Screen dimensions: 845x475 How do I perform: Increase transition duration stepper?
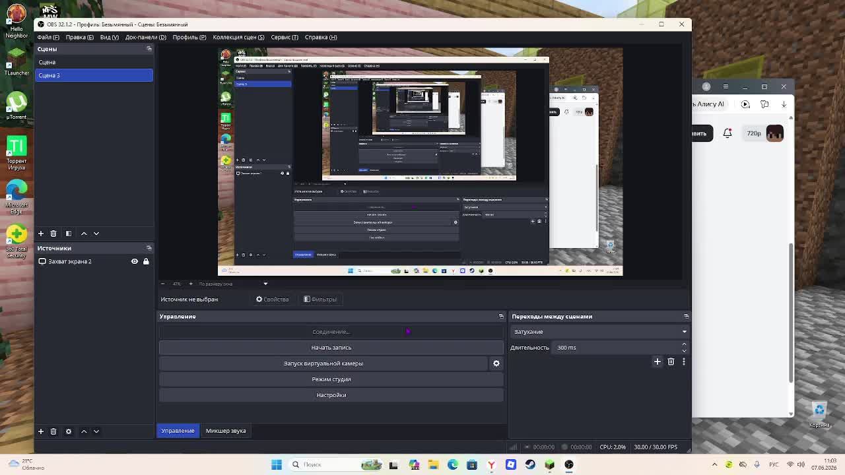684,344
